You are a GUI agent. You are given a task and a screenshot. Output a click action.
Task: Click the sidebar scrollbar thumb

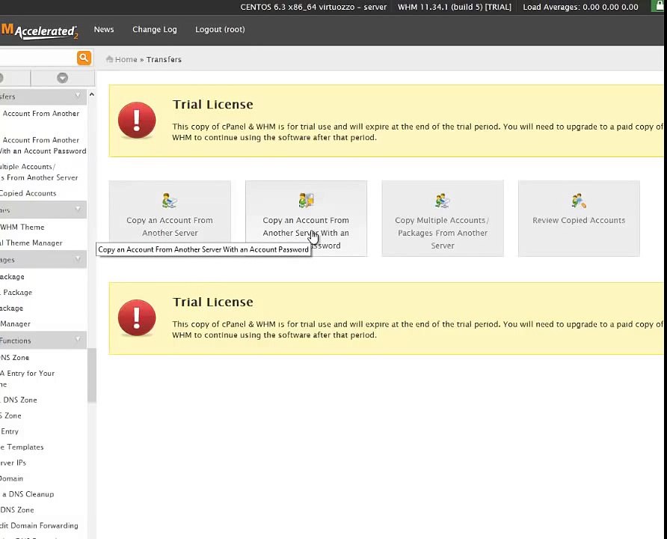[92, 374]
